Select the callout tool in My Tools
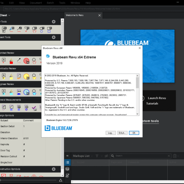The image size is (184, 184). 27,29
